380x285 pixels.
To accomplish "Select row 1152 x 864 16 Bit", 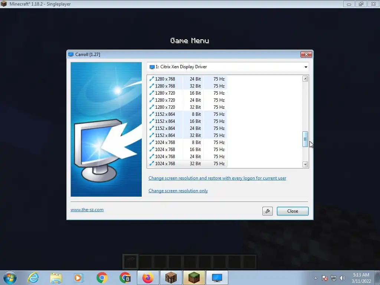I will (x=187, y=121).
